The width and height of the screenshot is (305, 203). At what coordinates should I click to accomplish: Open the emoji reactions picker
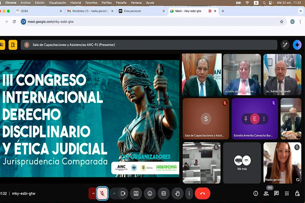pos(150,193)
